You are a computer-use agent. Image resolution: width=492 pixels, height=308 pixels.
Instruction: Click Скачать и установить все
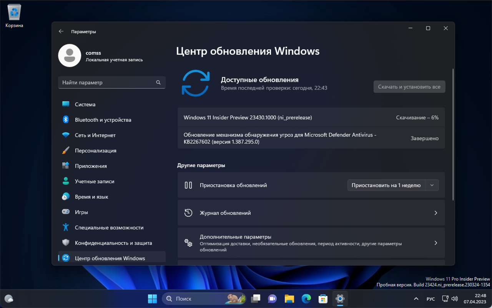point(409,86)
